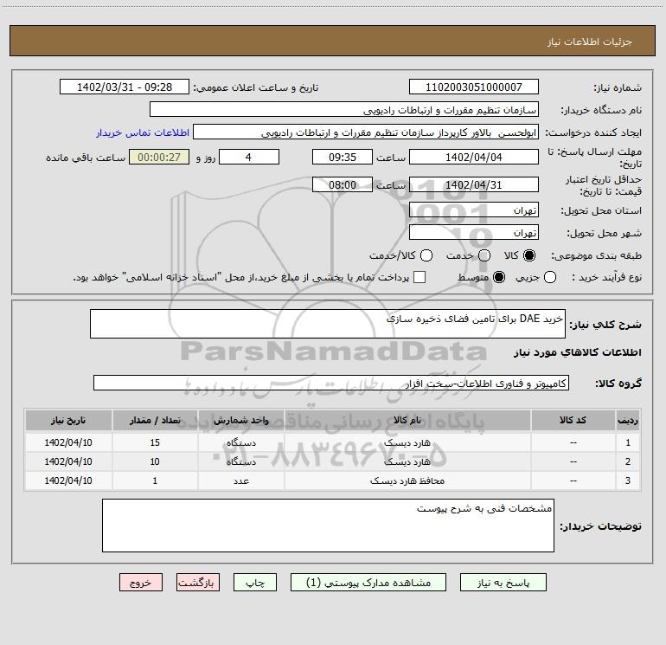
Task: Click the واحد شمارش column header
Action: pyautogui.click(x=240, y=420)
